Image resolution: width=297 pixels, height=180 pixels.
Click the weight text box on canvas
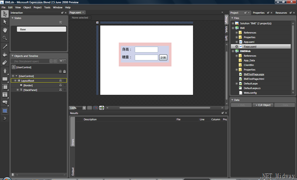[x=146, y=57]
